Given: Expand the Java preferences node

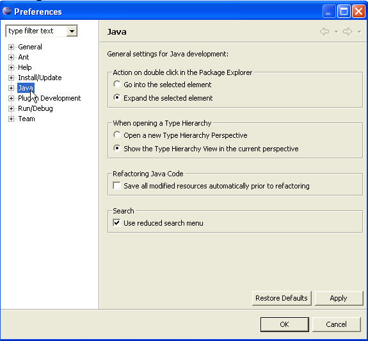Looking at the screenshot, I should [x=11, y=88].
